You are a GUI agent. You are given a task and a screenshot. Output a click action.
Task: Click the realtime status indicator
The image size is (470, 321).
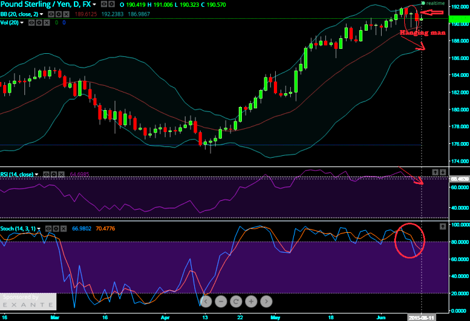click(x=433, y=3)
